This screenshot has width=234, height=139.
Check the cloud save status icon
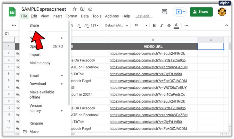pos(90,9)
